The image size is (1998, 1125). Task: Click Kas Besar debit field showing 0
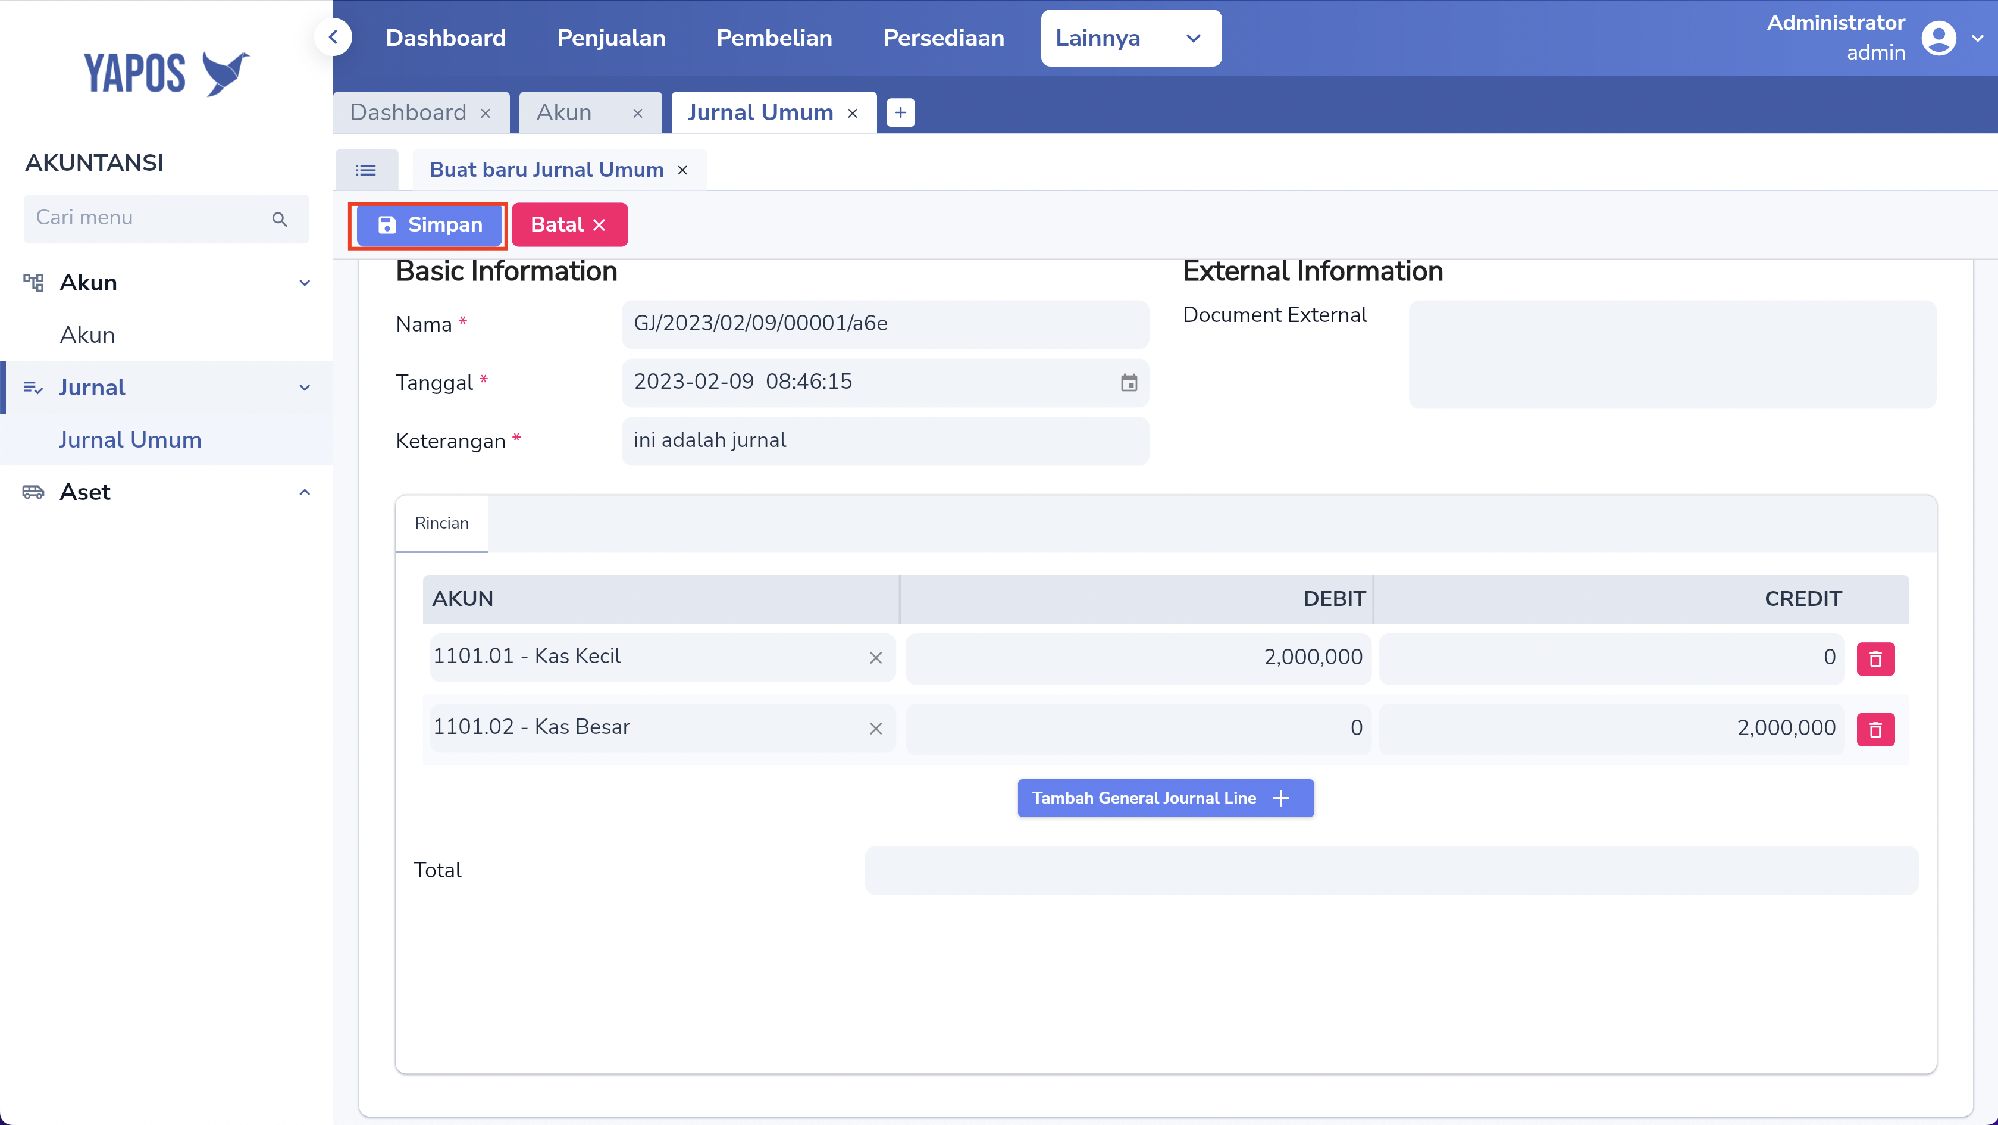[1138, 729]
